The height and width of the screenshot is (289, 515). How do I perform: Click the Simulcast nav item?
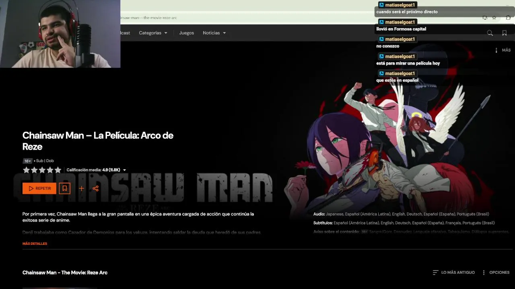point(125,33)
